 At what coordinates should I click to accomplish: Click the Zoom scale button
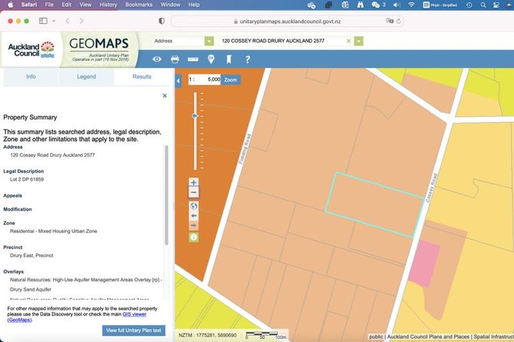coord(230,79)
